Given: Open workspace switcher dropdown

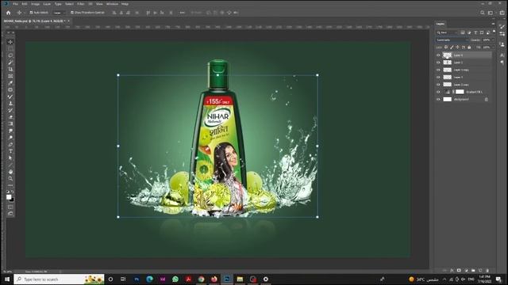Looking at the screenshot, I should (x=491, y=13).
